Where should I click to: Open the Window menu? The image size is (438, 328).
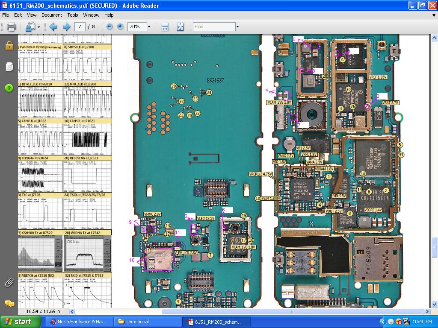[x=91, y=15]
